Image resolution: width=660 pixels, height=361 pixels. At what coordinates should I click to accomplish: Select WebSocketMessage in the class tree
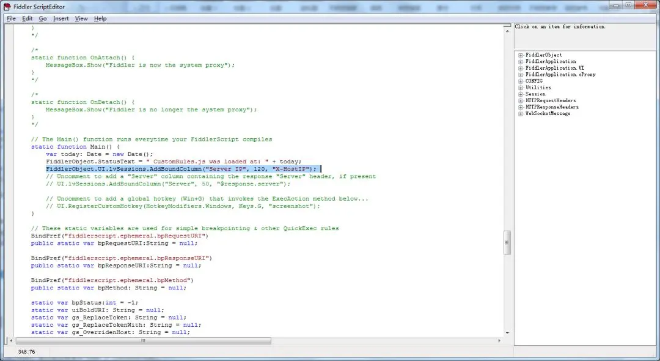pyautogui.click(x=548, y=114)
